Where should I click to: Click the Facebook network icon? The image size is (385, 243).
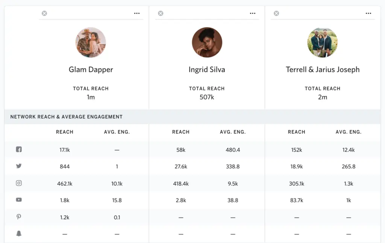click(19, 149)
